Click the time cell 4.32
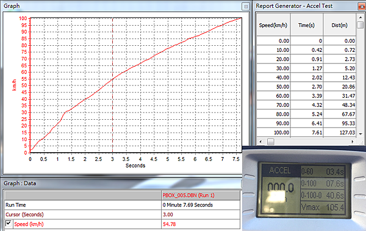Screen dimensions: 366x231 307,105
